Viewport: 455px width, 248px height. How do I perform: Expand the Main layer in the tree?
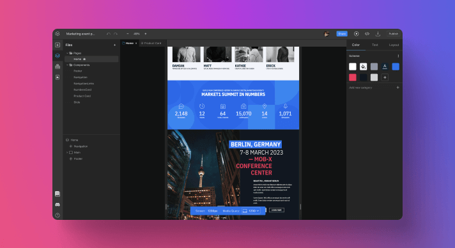(67, 153)
